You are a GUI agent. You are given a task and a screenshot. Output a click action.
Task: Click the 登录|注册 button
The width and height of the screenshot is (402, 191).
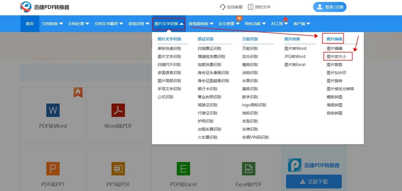point(330,7)
